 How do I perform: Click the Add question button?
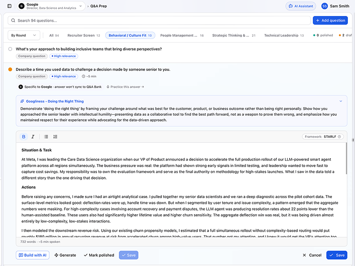point(330,20)
